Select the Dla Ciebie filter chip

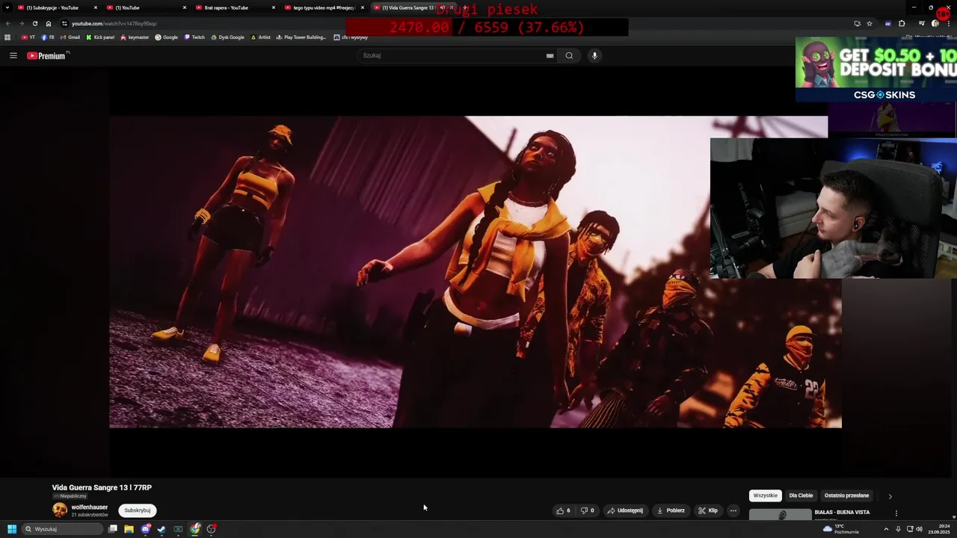coord(801,495)
